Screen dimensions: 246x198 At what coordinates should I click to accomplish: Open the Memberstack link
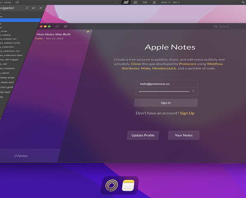[164, 68]
